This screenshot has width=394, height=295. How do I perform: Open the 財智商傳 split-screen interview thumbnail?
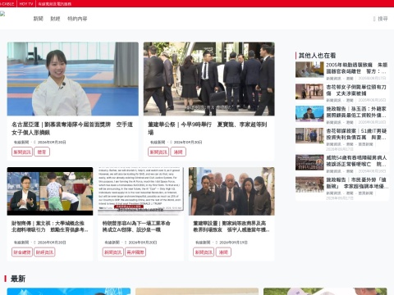[x=50, y=191]
